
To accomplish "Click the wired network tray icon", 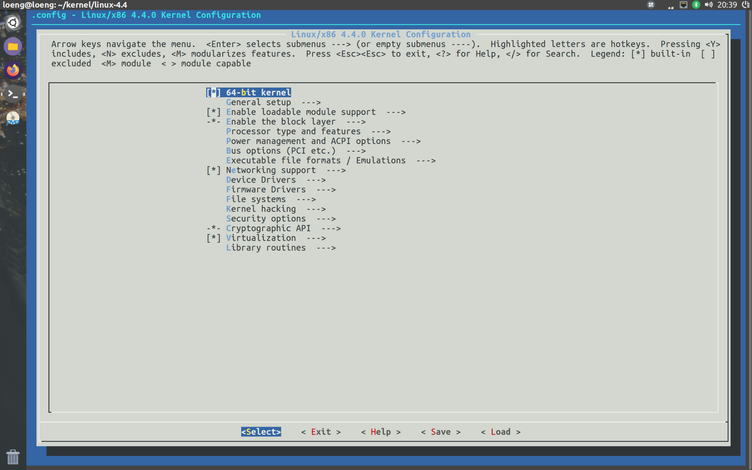I will pyautogui.click(x=683, y=5).
